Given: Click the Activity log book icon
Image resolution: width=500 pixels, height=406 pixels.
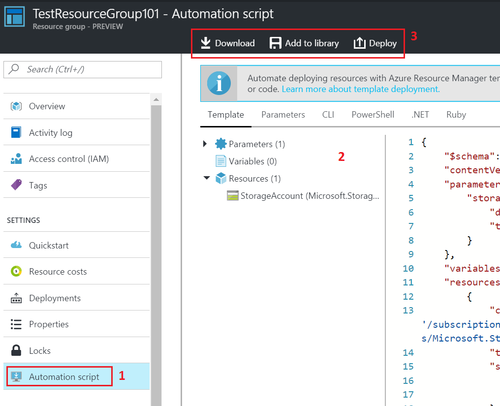Looking at the screenshot, I should 16,132.
